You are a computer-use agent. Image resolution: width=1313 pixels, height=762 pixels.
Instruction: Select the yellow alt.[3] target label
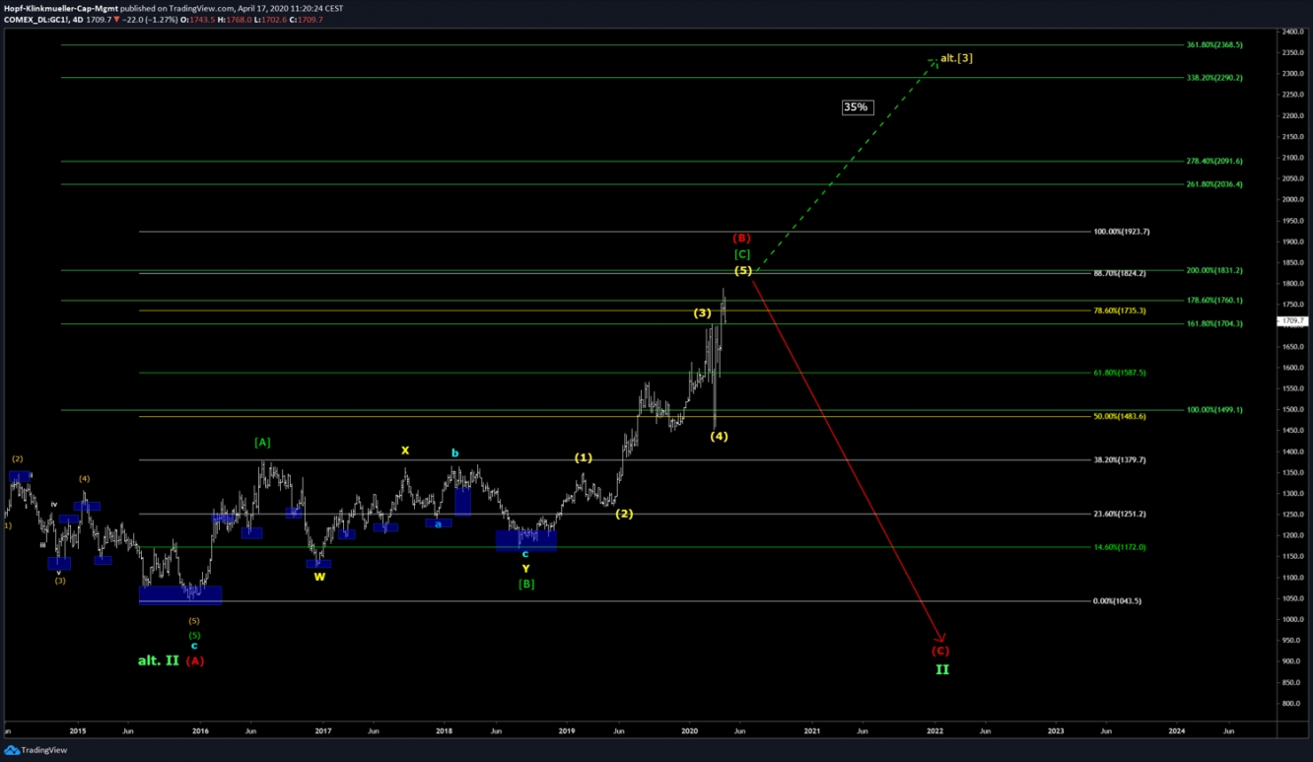(x=956, y=58)
